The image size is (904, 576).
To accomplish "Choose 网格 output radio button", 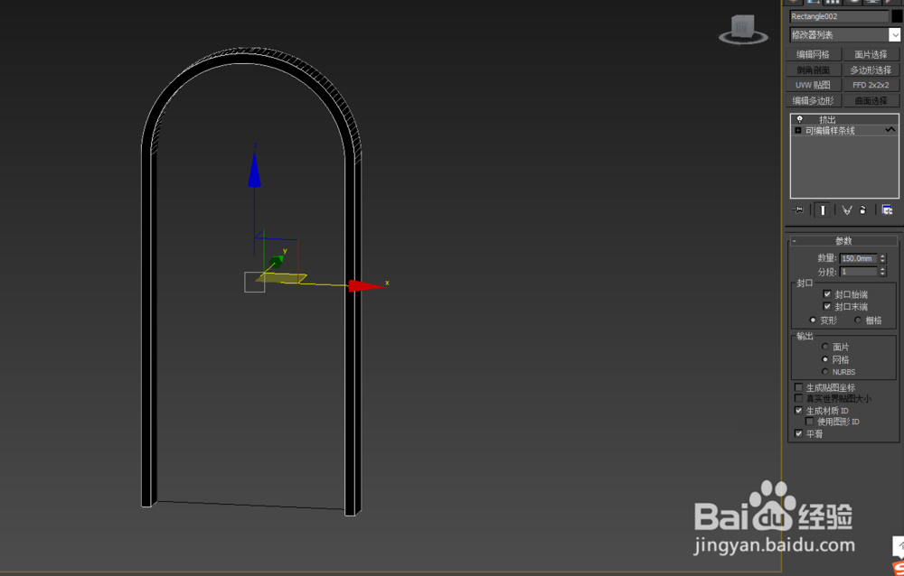I will point(825,359).
